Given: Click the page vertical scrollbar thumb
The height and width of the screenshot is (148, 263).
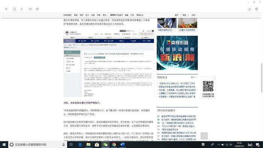Looking at the screenshot, I should 261,78.
